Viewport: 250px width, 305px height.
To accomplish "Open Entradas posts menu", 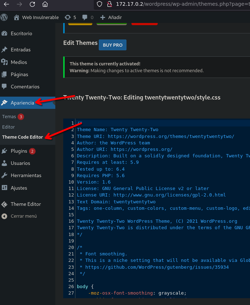I will (x=20, y=50).
